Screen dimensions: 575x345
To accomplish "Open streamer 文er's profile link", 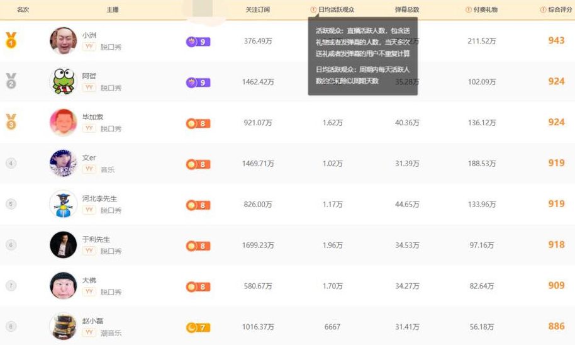I will (x=89, y=158).
